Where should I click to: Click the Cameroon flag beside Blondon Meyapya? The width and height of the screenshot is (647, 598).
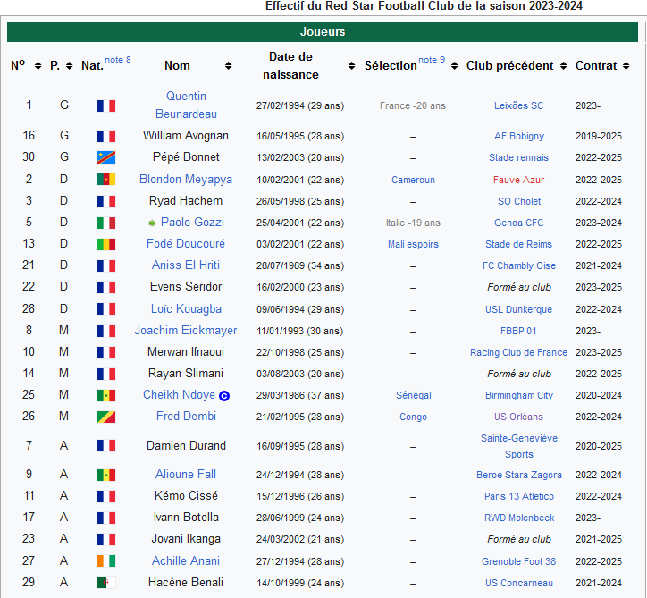pos(106,180)
